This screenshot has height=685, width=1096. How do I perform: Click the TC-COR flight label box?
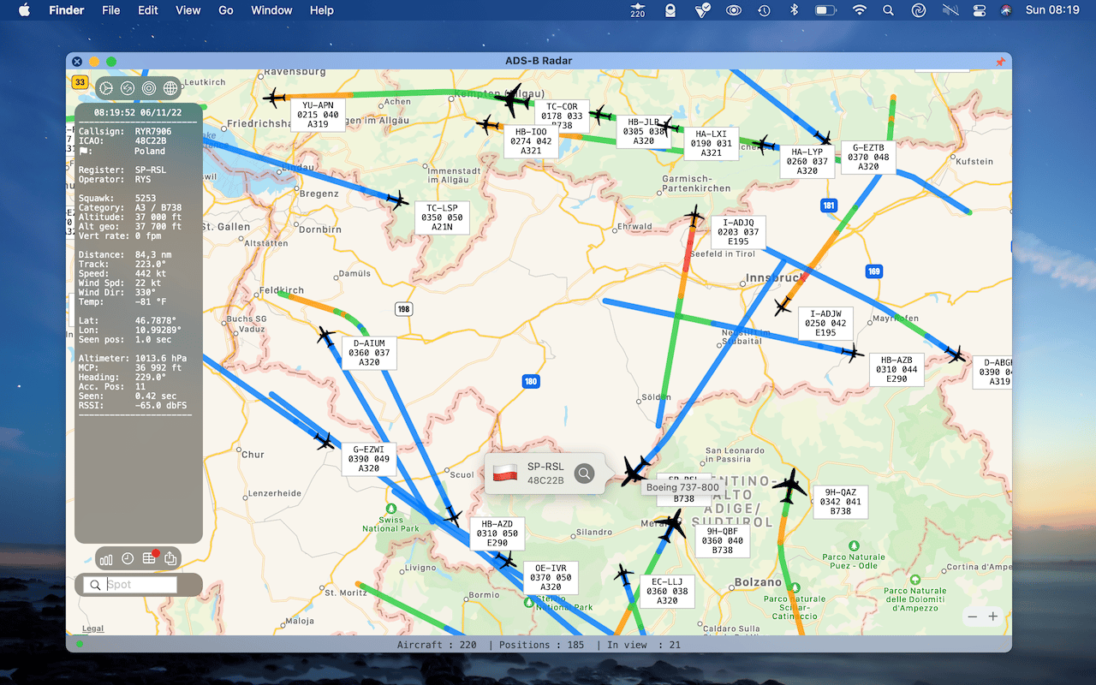pos(562,116)
